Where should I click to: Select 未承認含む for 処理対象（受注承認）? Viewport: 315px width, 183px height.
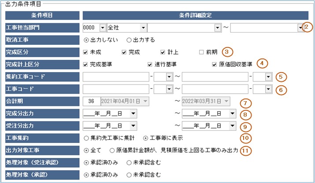pos(129,162)
